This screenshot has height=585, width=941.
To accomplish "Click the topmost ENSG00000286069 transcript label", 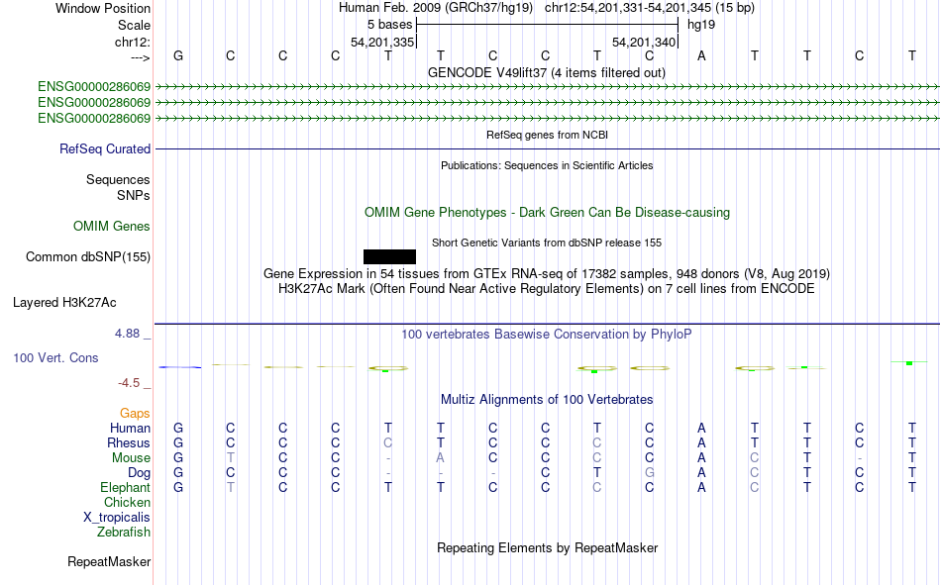I will pos(94,86).
